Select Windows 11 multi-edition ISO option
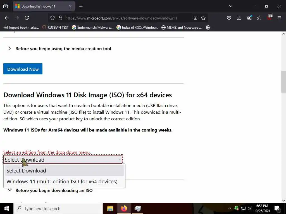Image resolution: width=286 pixels, height=214 pixels. click(x=65, y=181)
